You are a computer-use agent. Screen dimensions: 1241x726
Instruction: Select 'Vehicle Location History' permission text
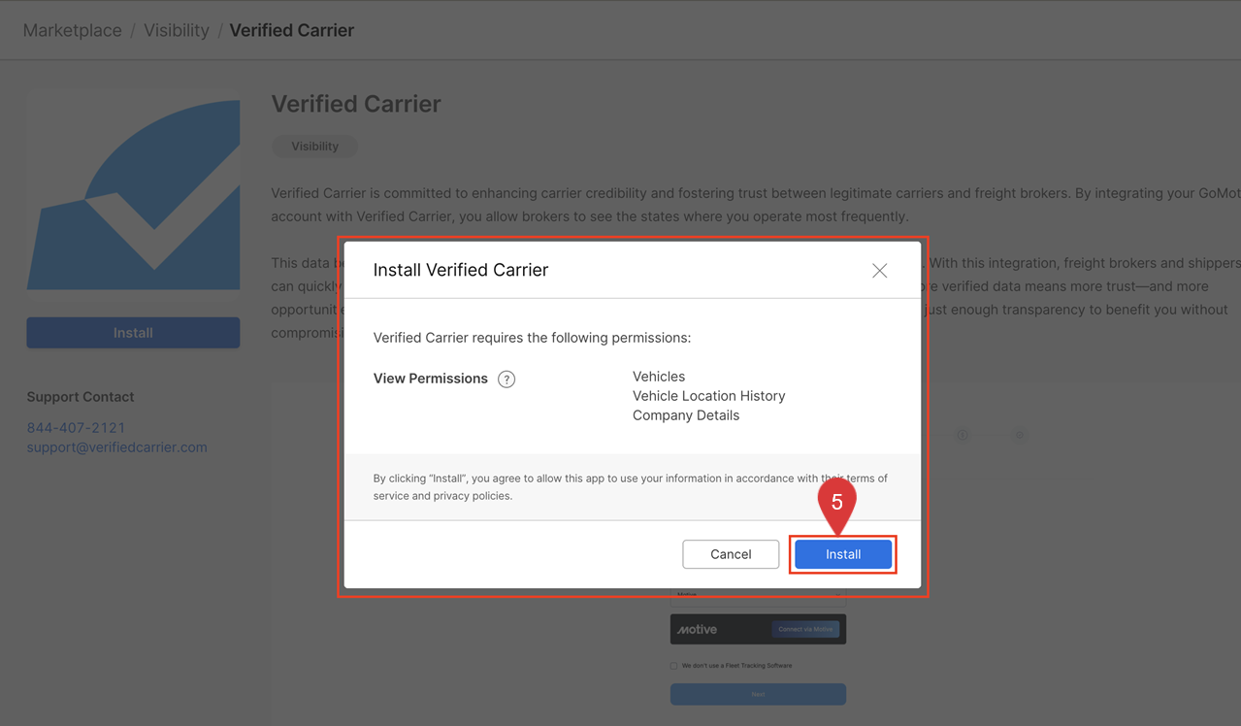709,396
